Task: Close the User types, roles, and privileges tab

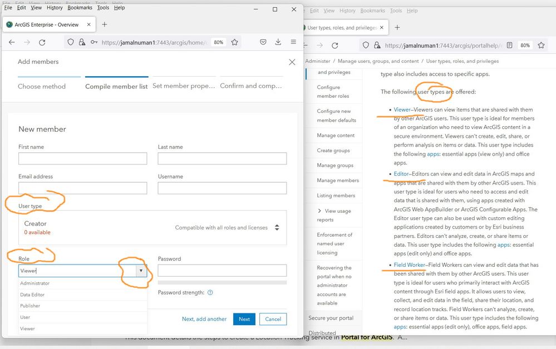Action: 382,28
